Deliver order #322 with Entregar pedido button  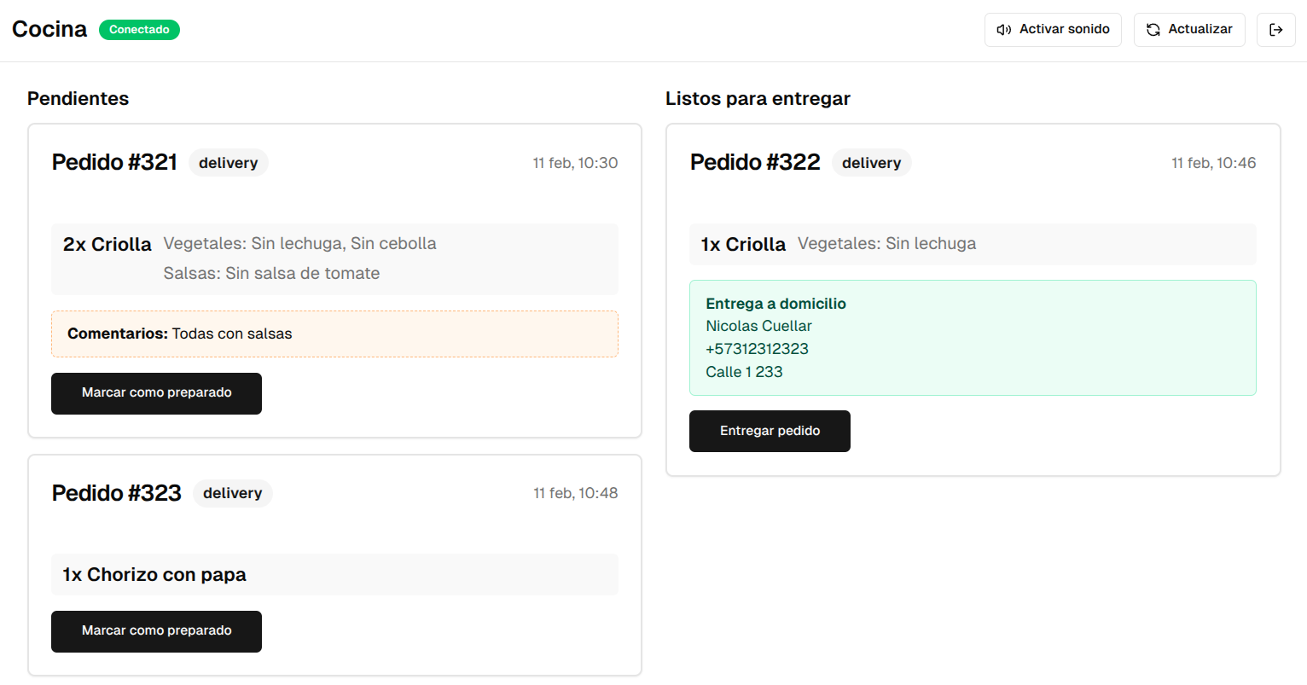[770, 431]
